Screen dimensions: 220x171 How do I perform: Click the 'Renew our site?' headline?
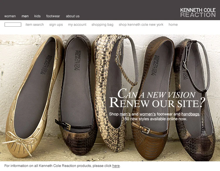(x=157, y=103)
